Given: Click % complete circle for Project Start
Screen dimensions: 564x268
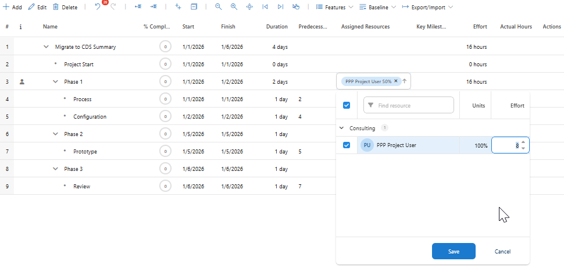Looking at the screenshot, I should (x=165, y=65).
